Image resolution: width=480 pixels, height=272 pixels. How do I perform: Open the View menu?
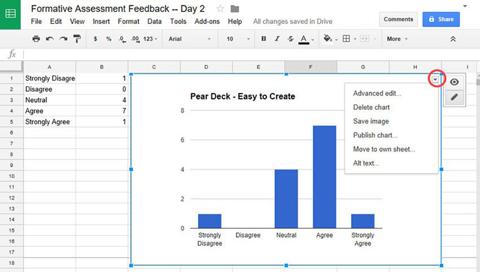77,22
